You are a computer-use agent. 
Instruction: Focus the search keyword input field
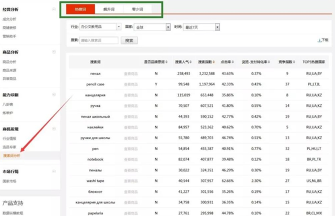(99, 40)
